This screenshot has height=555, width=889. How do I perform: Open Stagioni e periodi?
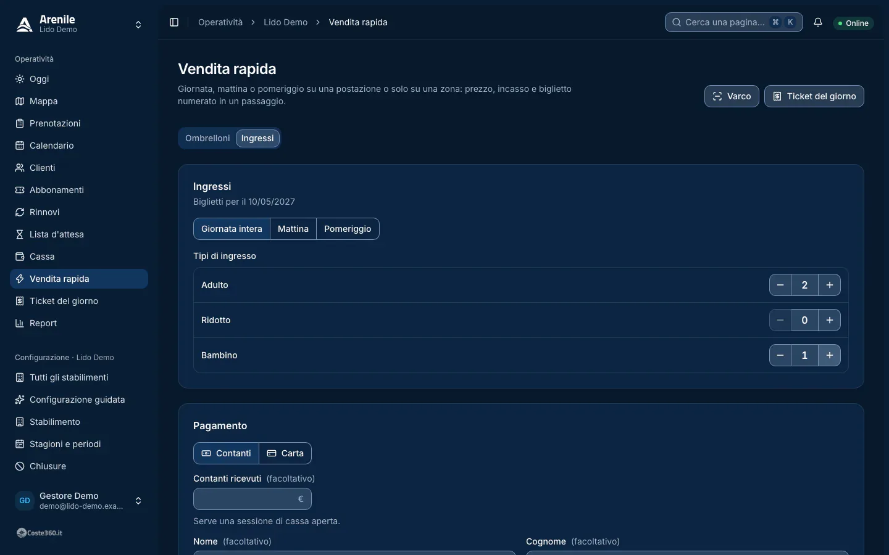tap(79, 444)
